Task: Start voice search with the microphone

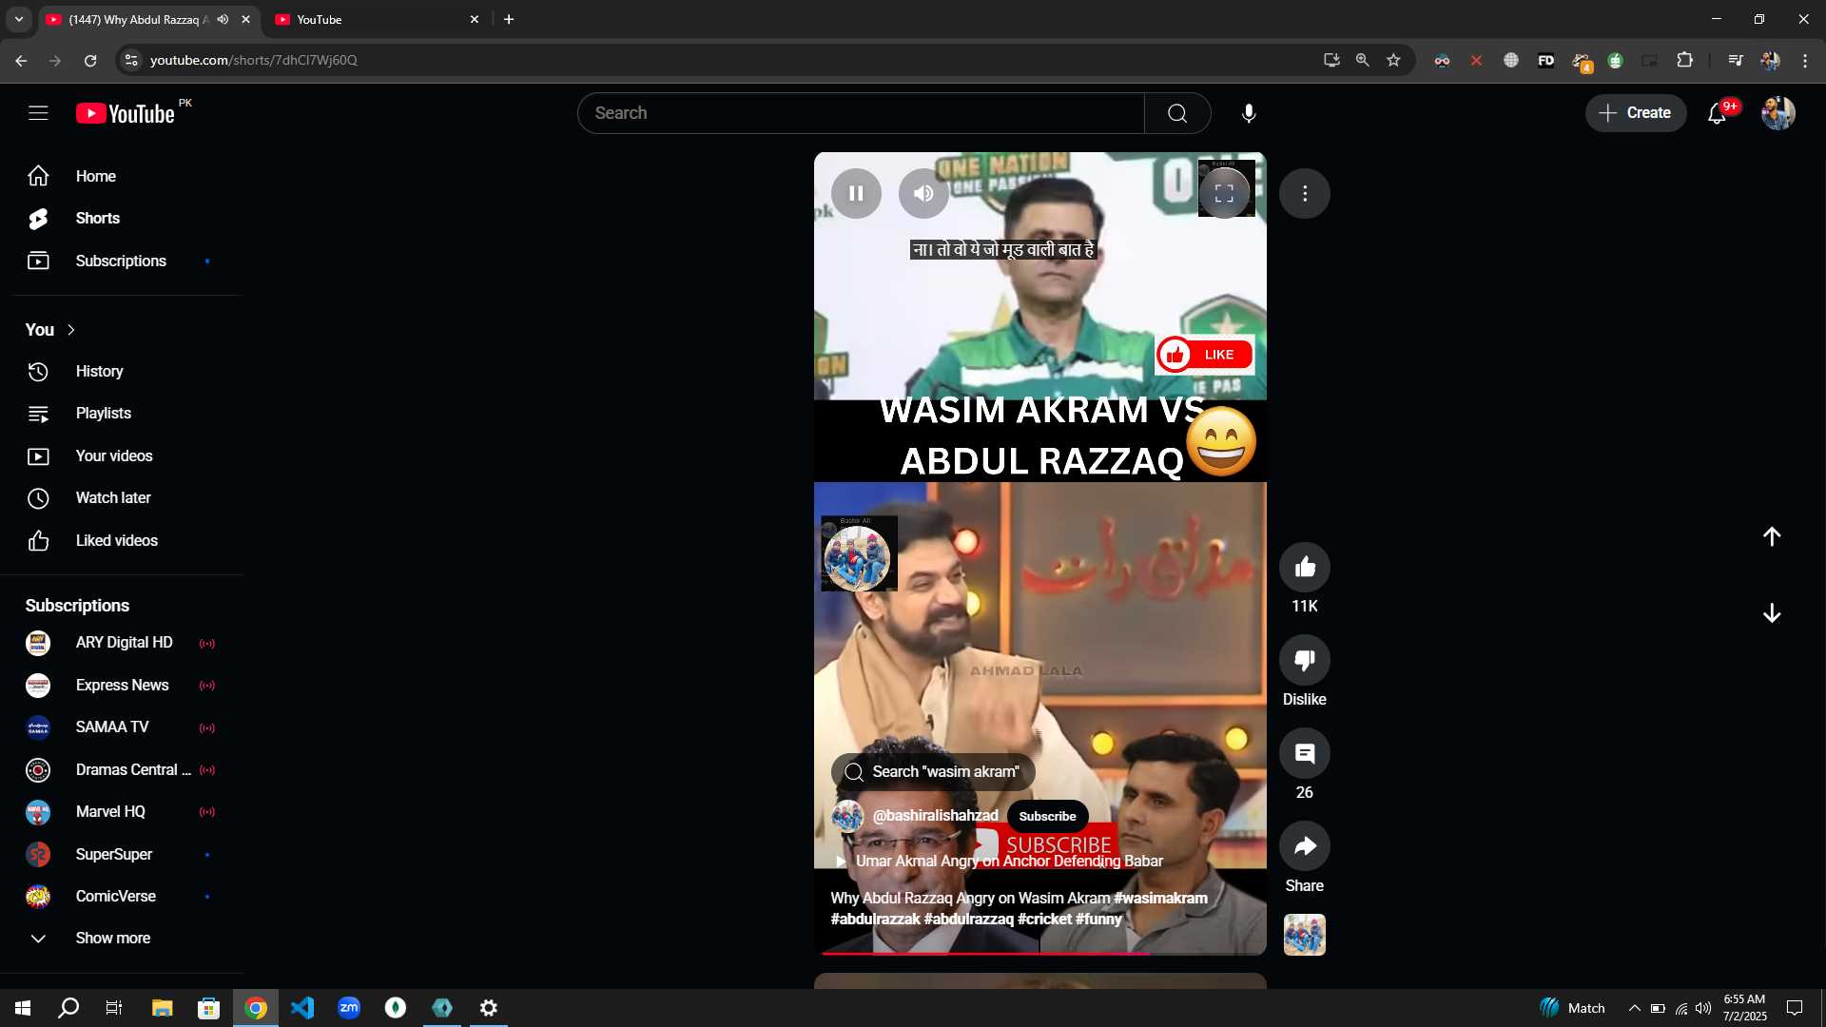Action: click(x=1249, y=113)
